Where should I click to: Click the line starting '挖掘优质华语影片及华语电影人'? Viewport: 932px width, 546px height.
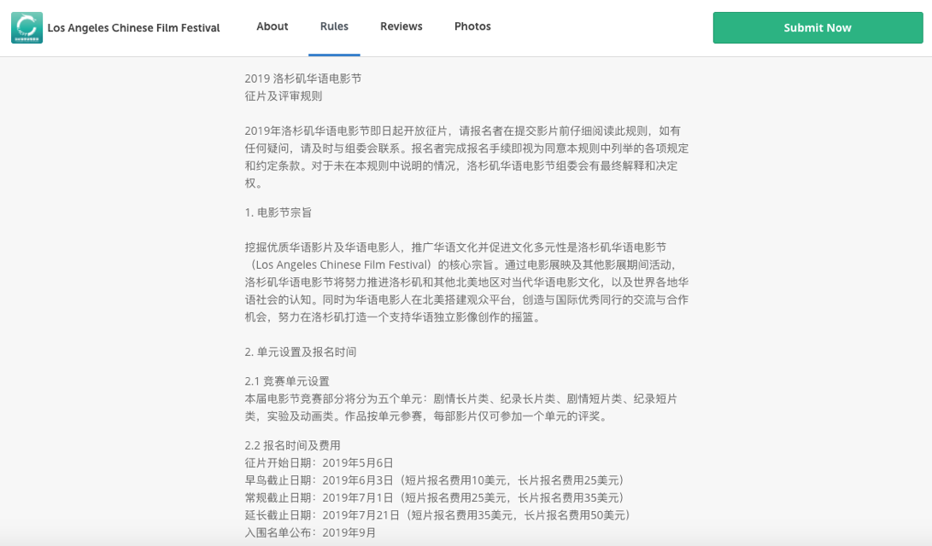tap(456, 247)
